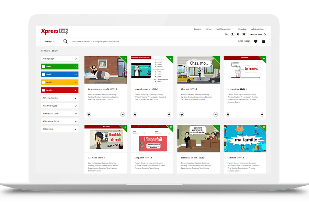This screenshot has width=309, height=211.
Task: Go to the home dashboard icon
Action: tap(227, 34)
